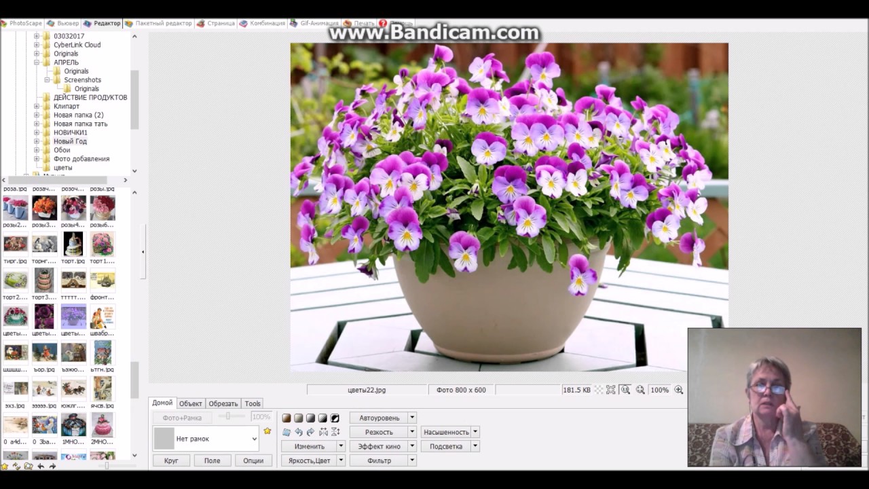Go back using the left arrow icon

[41, 466]
